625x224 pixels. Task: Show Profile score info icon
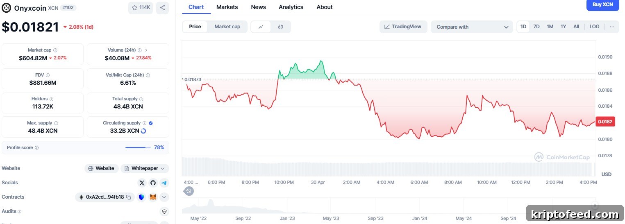coord(36,147)
